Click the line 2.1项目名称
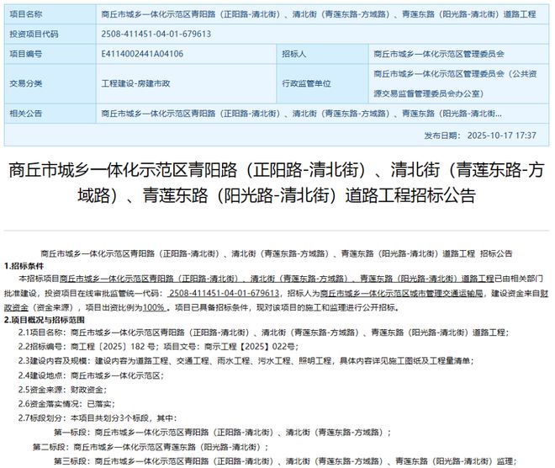Screen dimensions: 555x468 point(264,332)
